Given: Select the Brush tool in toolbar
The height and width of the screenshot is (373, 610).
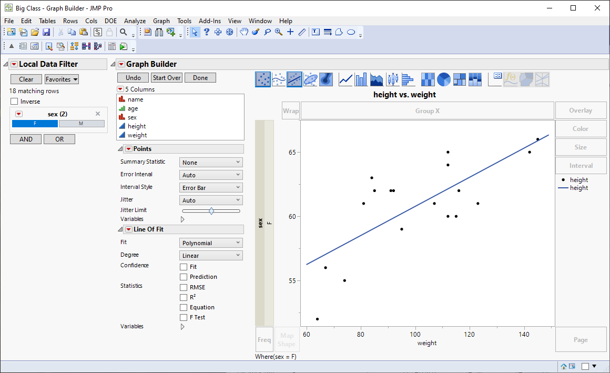Looking at the screenshot, I should (256, 32).
